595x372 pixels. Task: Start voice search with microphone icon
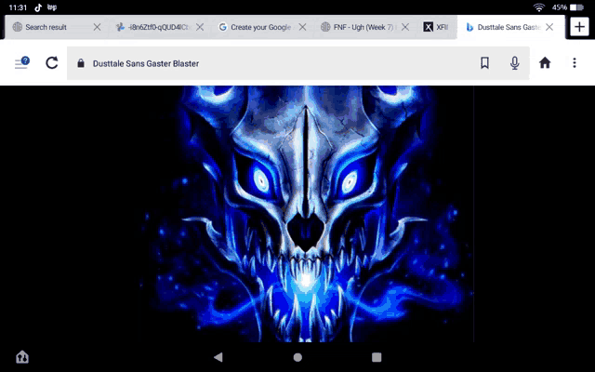click(x=514, y=63)
